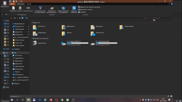Select OneDrive in navigation pane
The image size is (182, 102).
coord(16,49)
